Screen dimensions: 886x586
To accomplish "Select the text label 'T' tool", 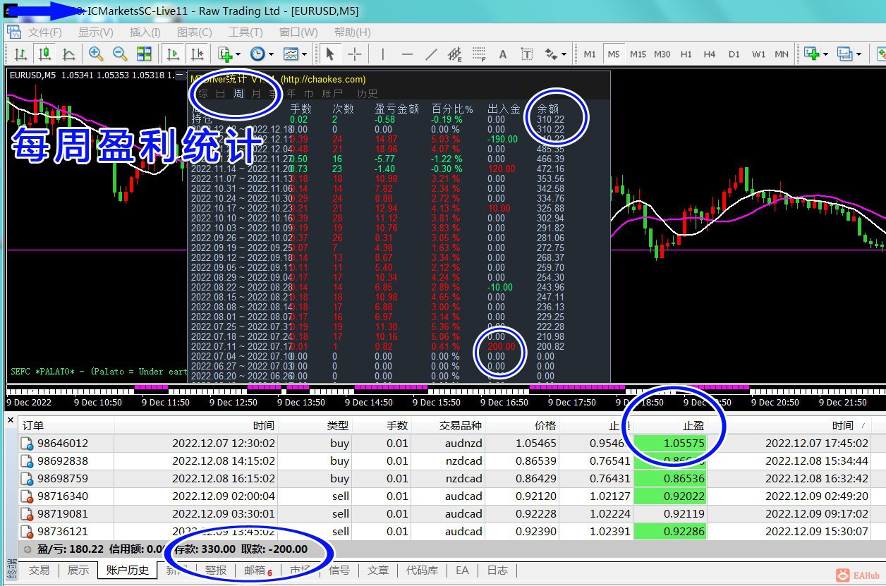I will click(x=527, y=54).
